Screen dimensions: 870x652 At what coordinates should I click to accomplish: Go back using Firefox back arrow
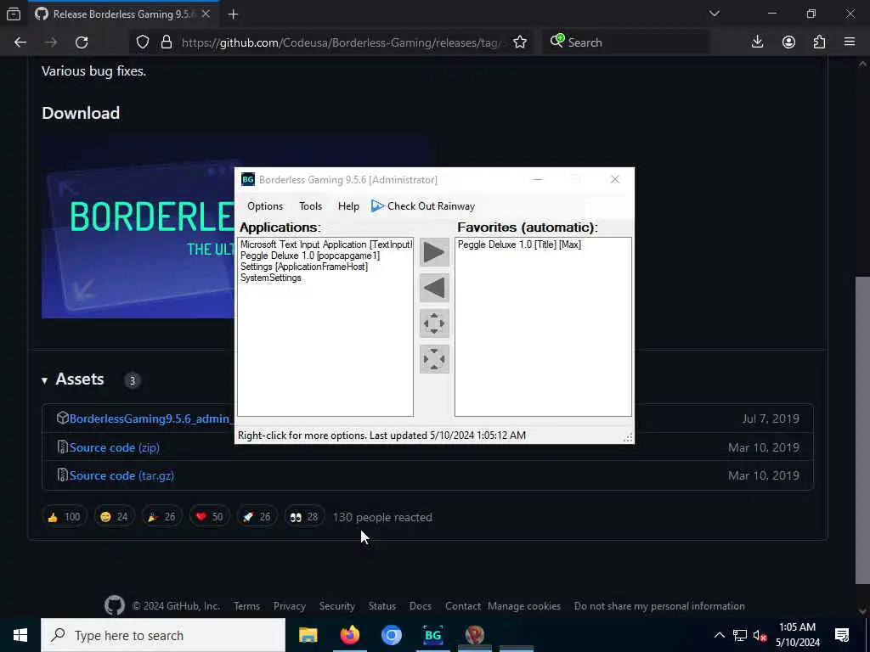(20, 42)
